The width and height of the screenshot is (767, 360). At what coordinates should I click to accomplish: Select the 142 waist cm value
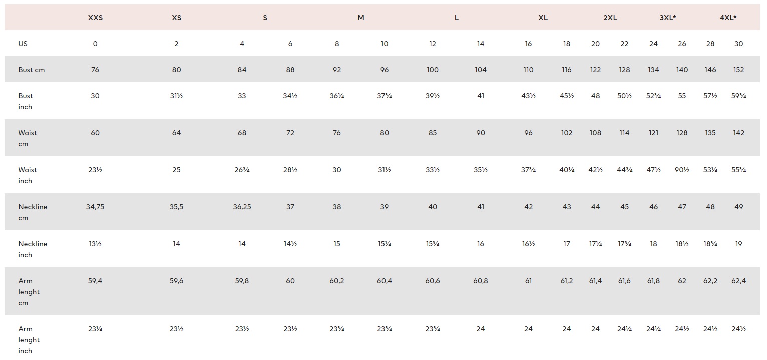pyautogui.click(x=738, y=133)
